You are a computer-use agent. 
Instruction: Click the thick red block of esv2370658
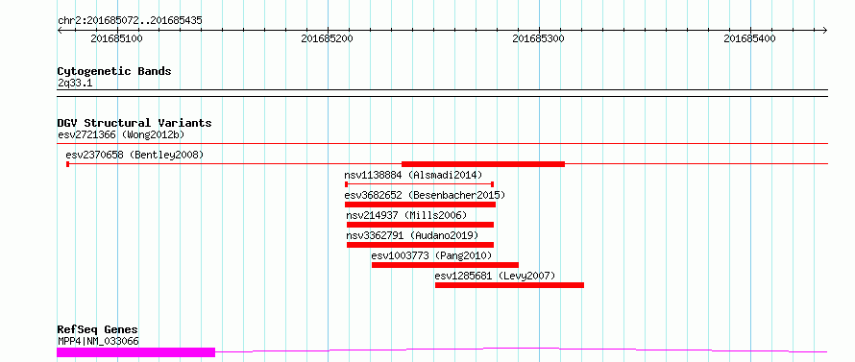pyautogui.click(x=483, y=164)
